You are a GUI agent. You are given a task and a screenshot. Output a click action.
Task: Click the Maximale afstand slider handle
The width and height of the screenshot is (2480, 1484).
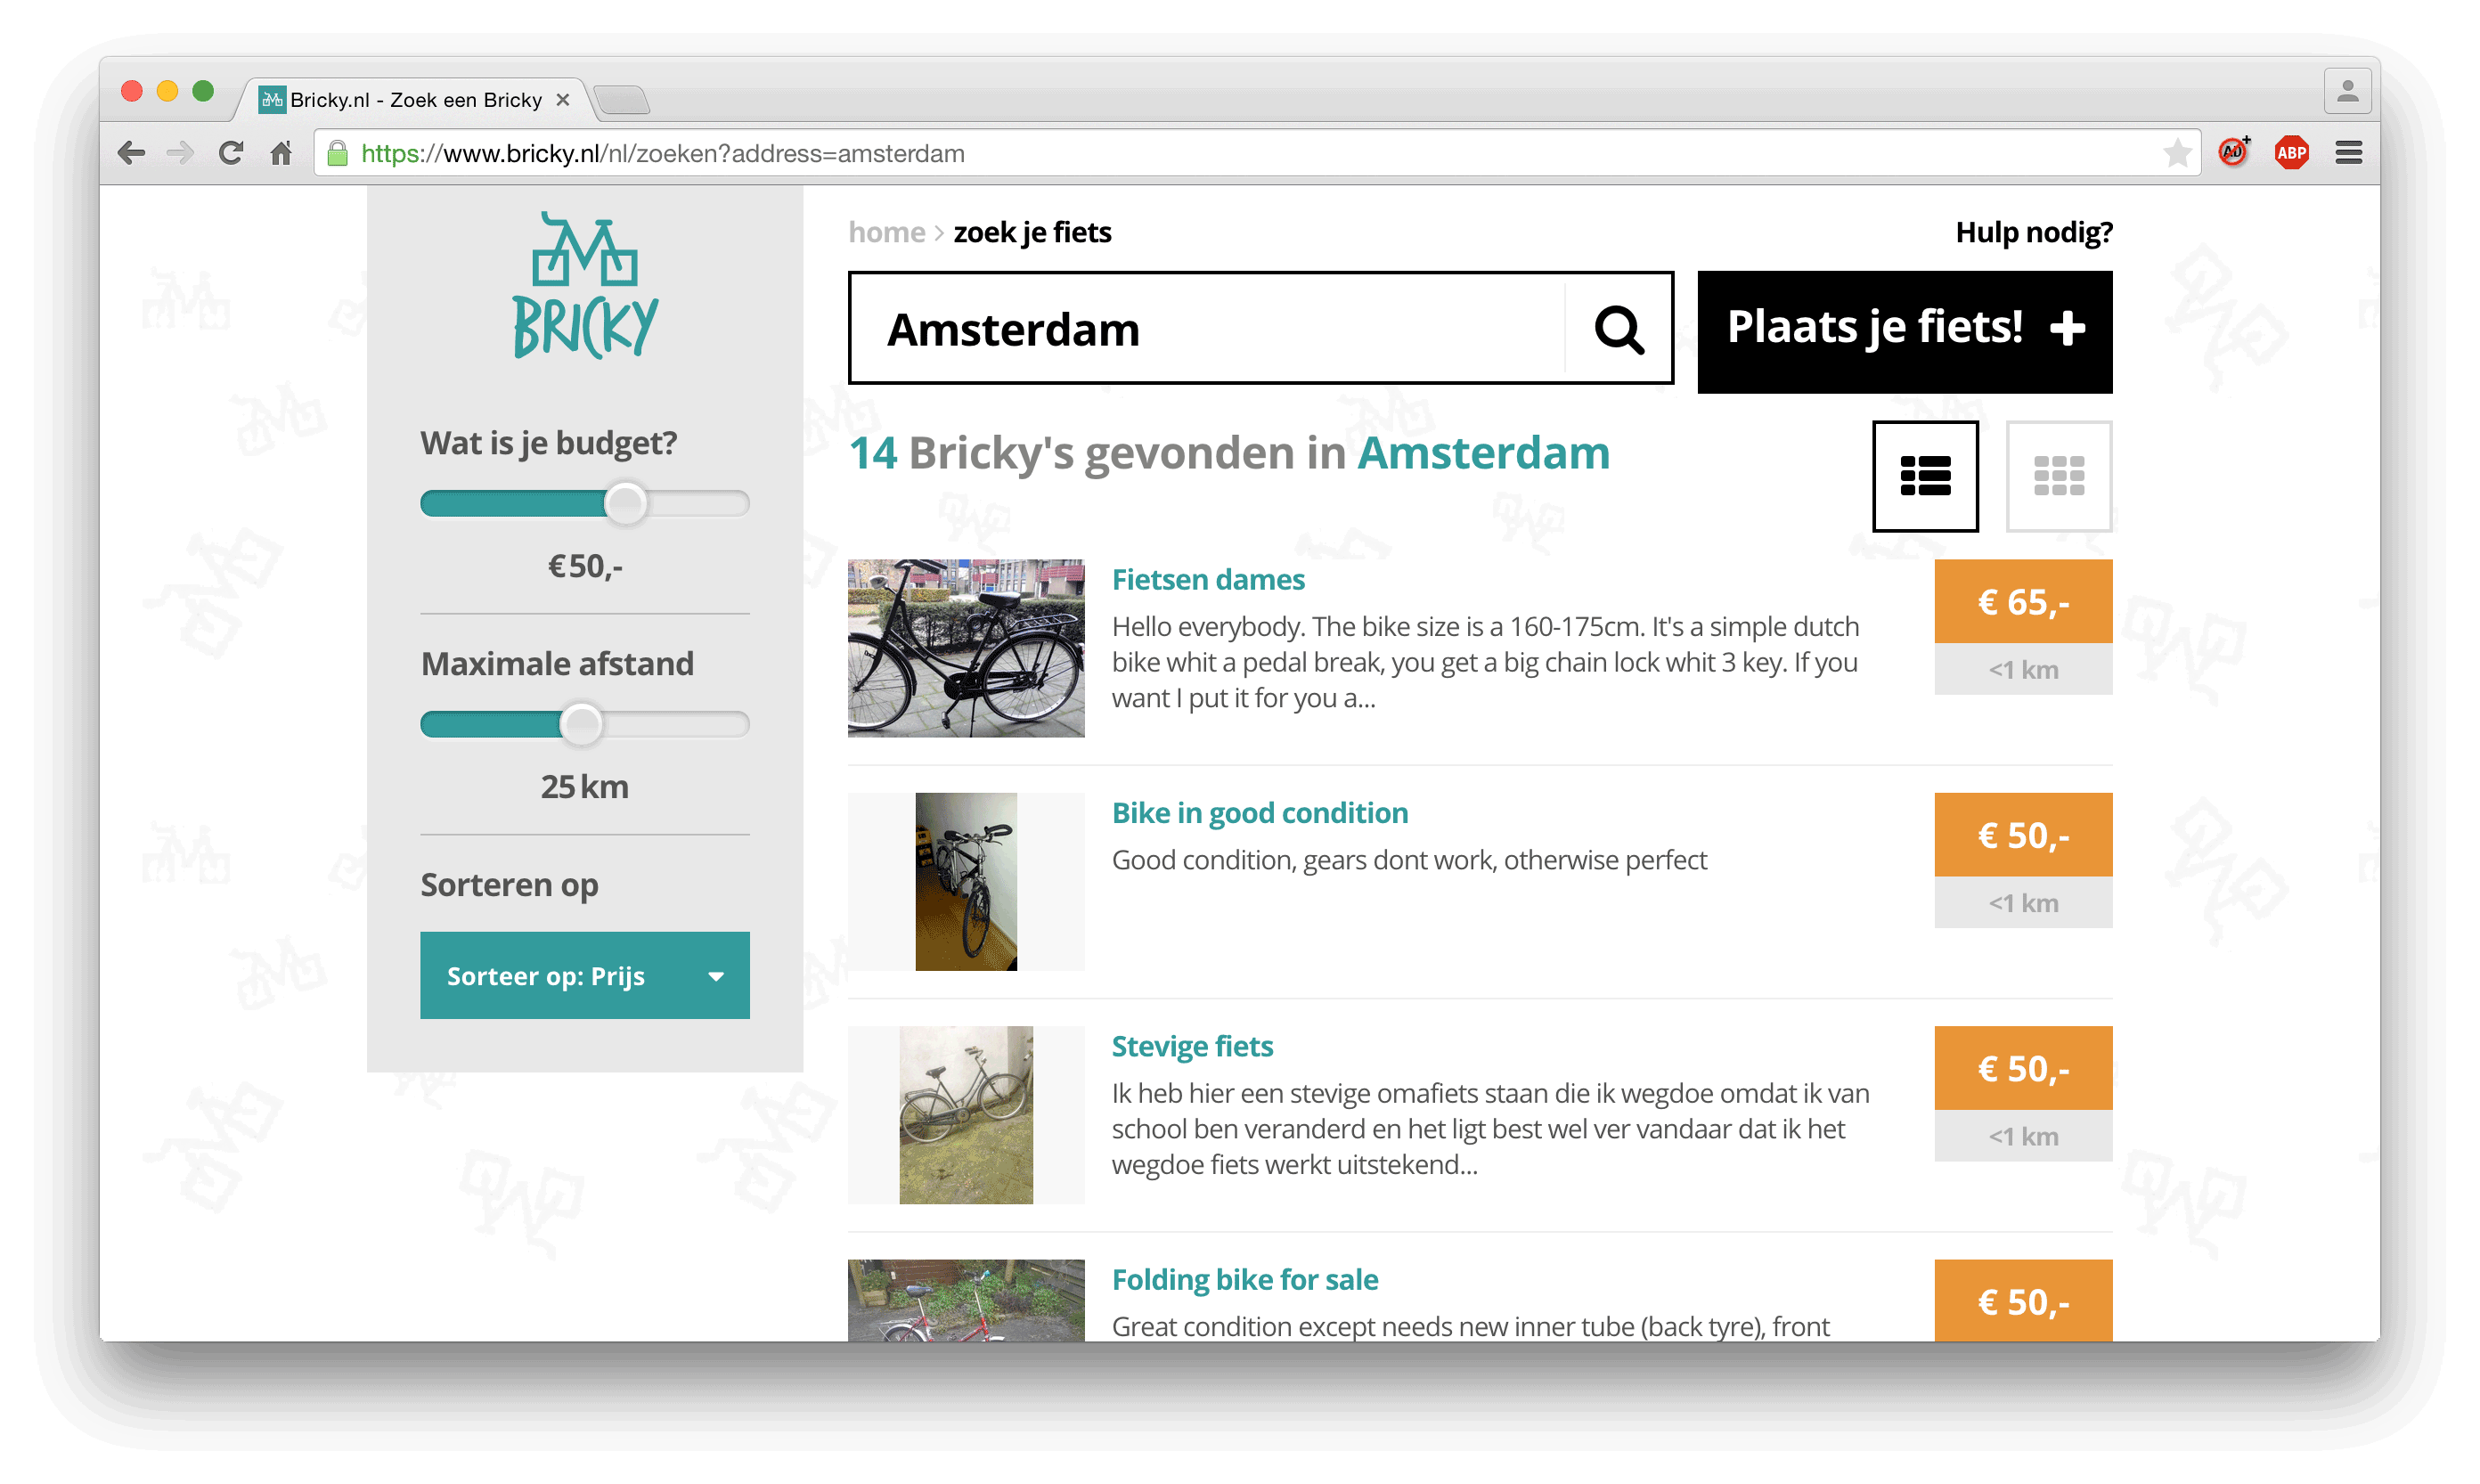click(581, 724)
